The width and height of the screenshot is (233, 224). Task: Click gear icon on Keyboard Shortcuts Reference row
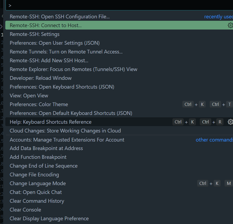tap(230, 122)
